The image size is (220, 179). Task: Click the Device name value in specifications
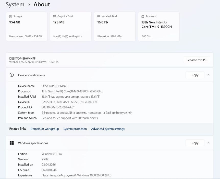[x=55, y=86]
